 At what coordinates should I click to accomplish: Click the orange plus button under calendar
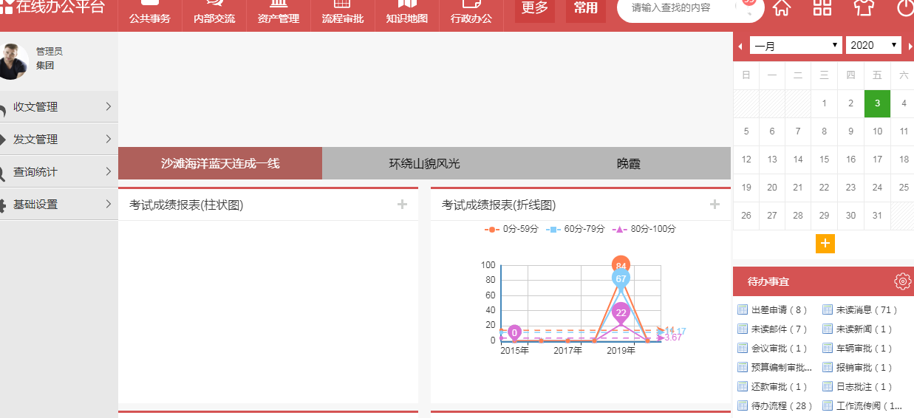(825, 244)
